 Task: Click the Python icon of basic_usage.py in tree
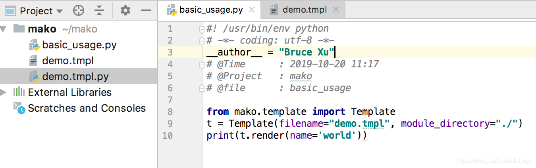[x=34, y=45]
